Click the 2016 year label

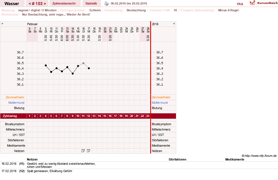pos(155,24)
